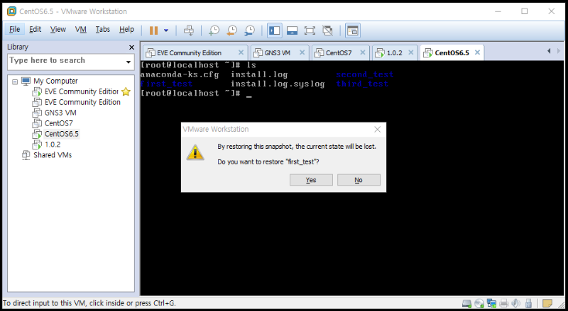This screenshot has height=311, width=568.
Task: Open the message log note icon
Action: pyautogui.click(x=547, y=302)
